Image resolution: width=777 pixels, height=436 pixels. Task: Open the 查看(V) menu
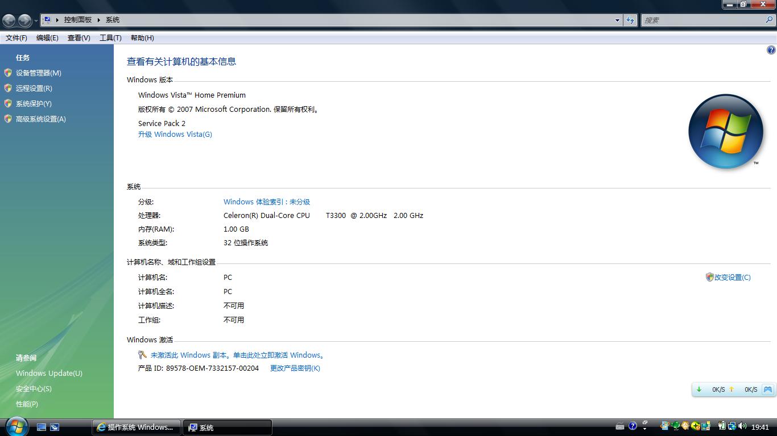point(78,37)
